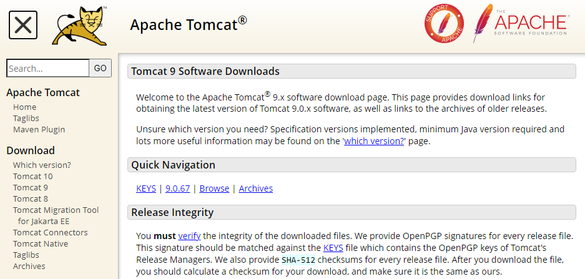585x279 pixels.
Task: Open the Tomcat Native link
Action: pos(41,243)
